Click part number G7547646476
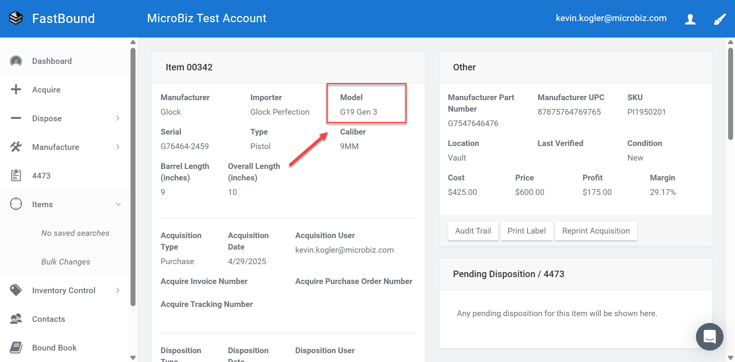 tap(473, 123)
